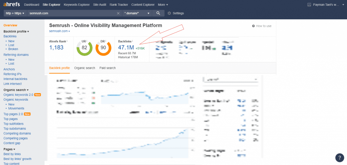Open Link intersect
Viewport: 347px width, 165px height.
pyautogui.click(x=13, y=84)
